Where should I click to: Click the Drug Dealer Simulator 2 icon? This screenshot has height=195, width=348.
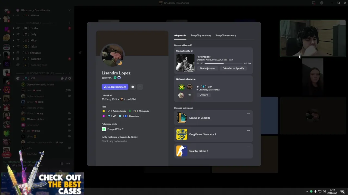[182, 134]
